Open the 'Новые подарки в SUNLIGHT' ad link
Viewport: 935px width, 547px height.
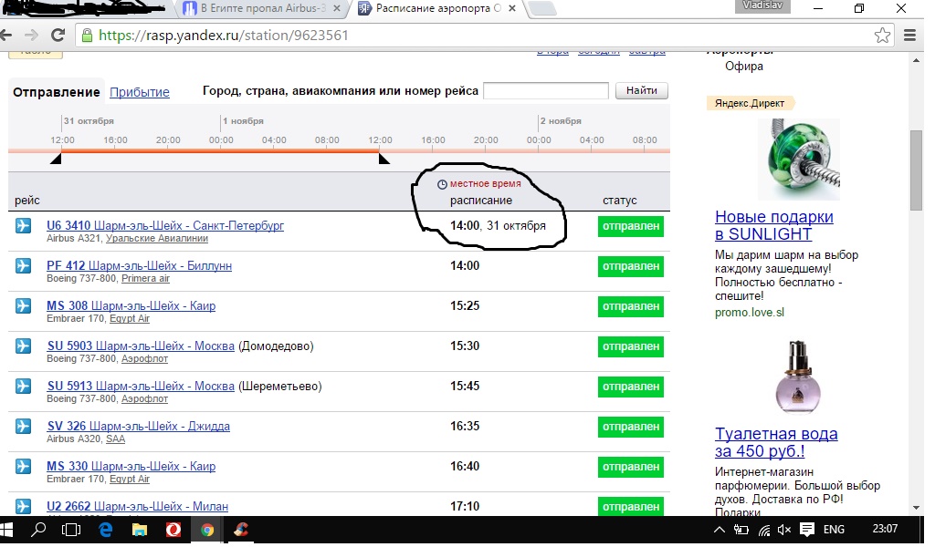tap(774, 225)
